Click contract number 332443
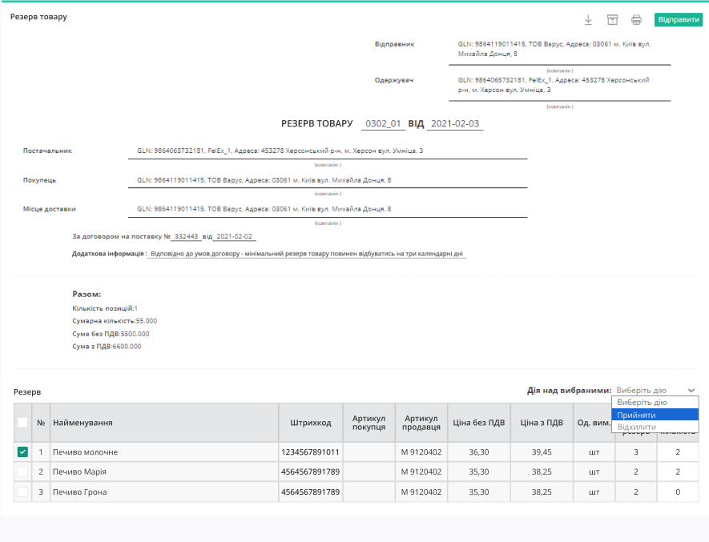 point(187,236)
